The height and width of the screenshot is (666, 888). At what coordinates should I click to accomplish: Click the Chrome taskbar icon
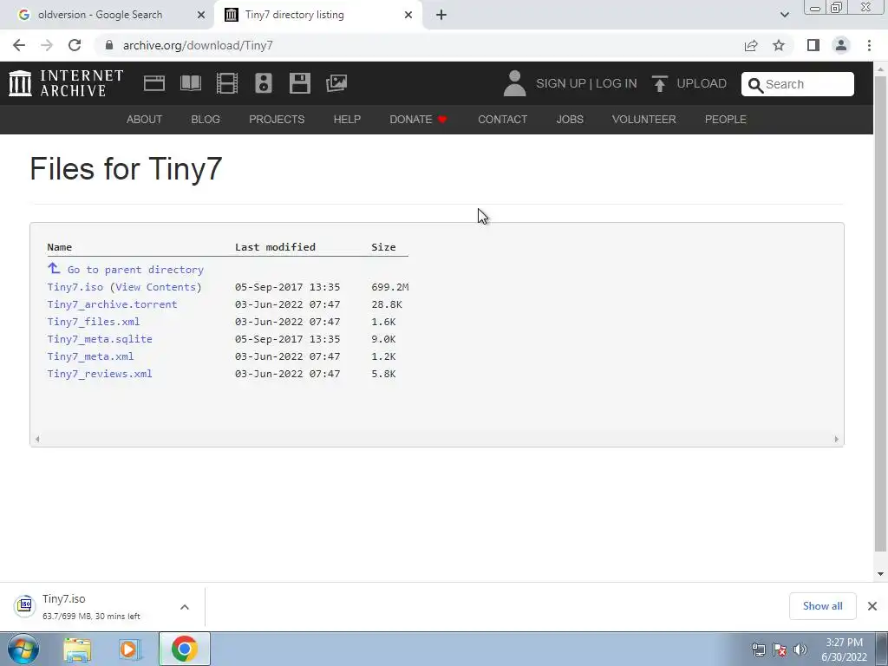tap(185, 649)
